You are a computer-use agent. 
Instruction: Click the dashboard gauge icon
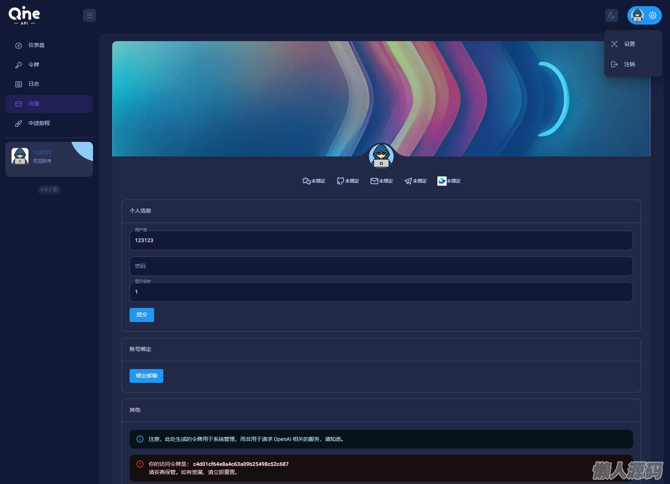18,45
